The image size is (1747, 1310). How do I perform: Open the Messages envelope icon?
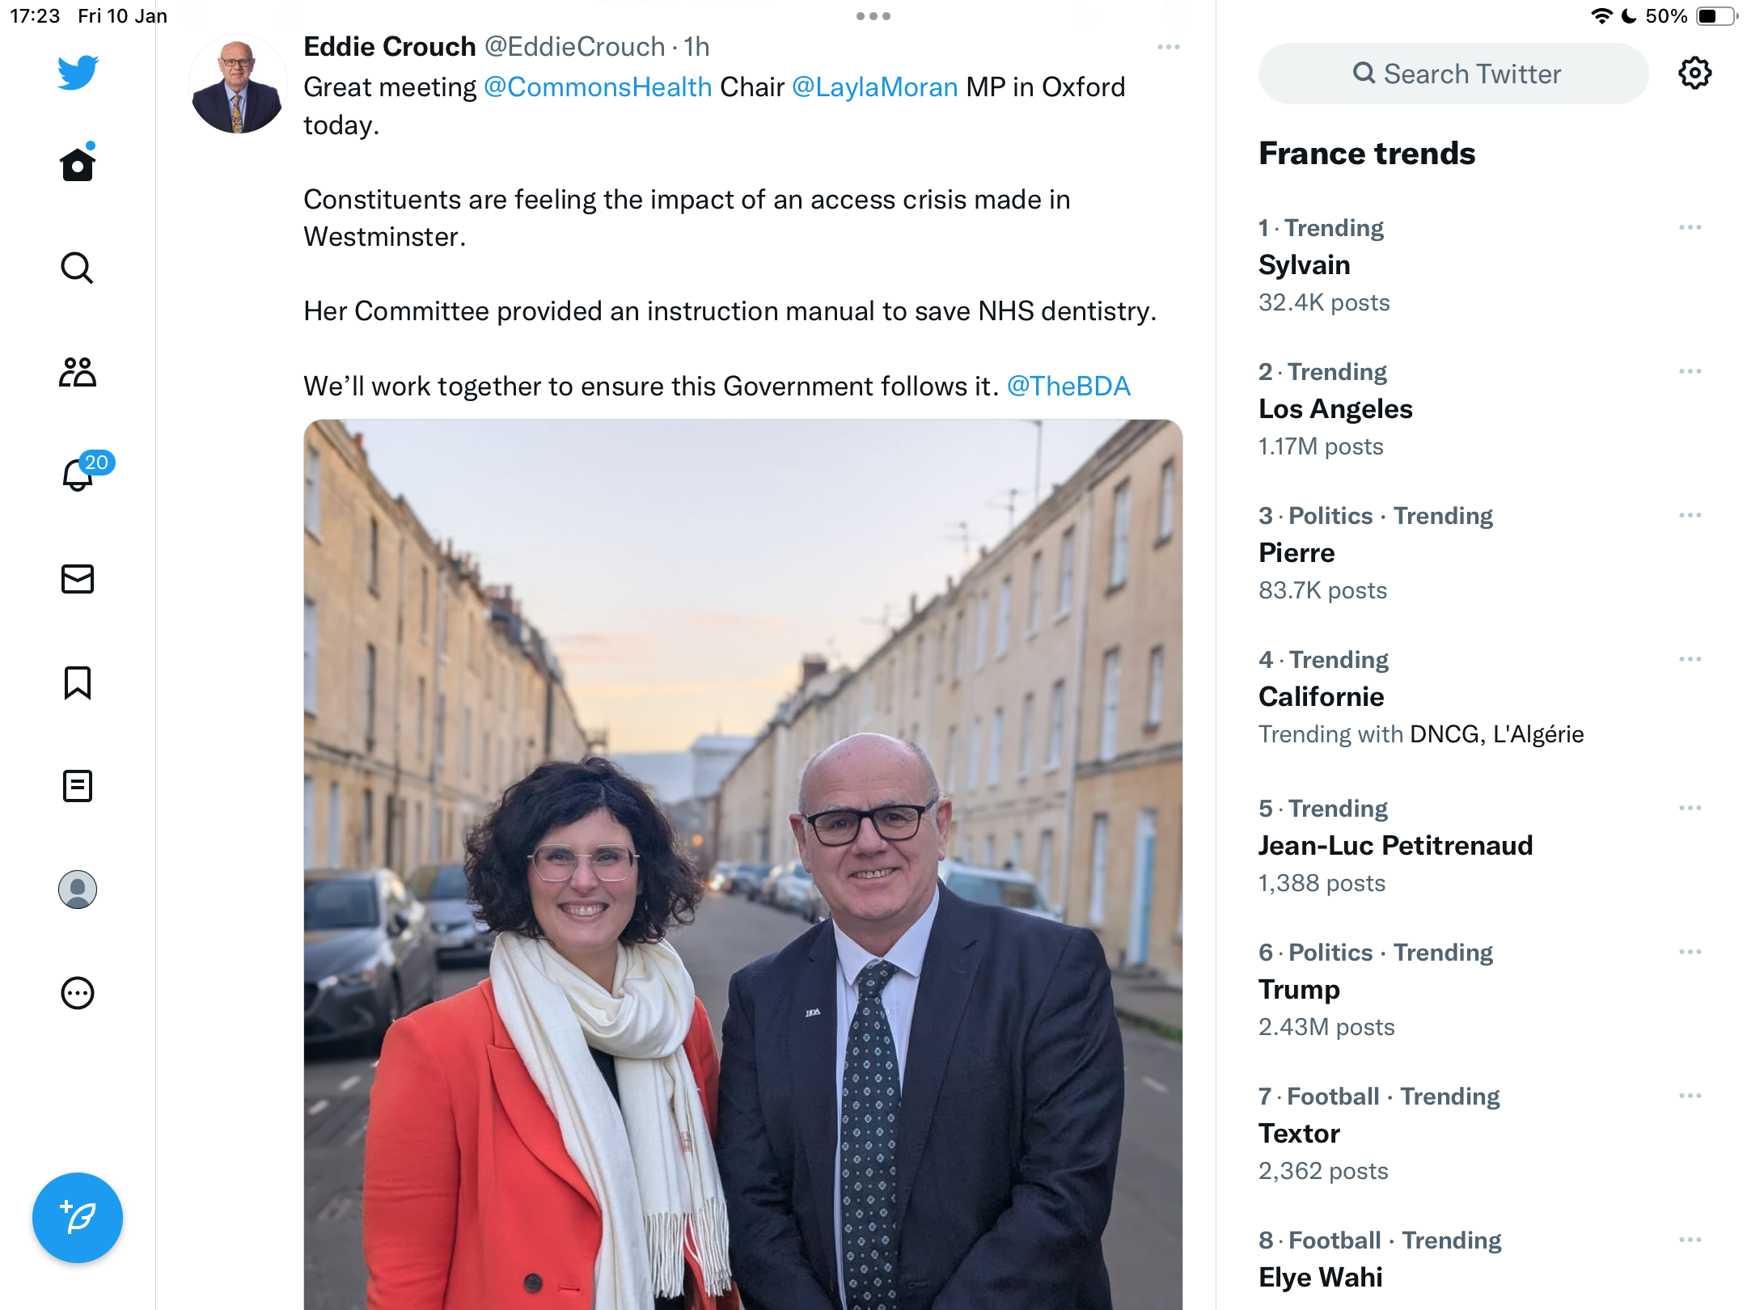click(x=78, y=579)
